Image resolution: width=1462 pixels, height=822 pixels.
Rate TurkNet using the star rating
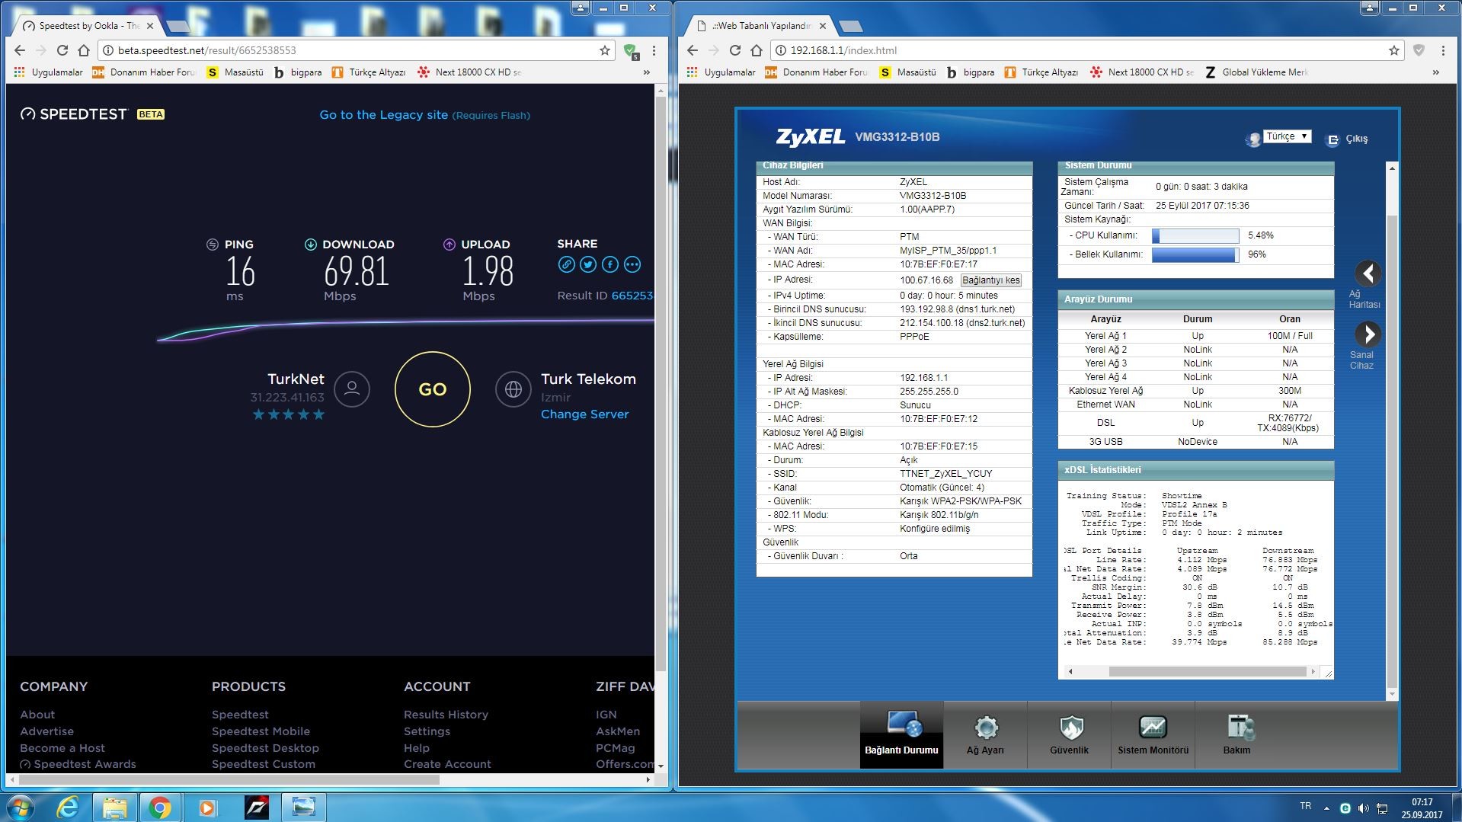(x=288, y=414)
